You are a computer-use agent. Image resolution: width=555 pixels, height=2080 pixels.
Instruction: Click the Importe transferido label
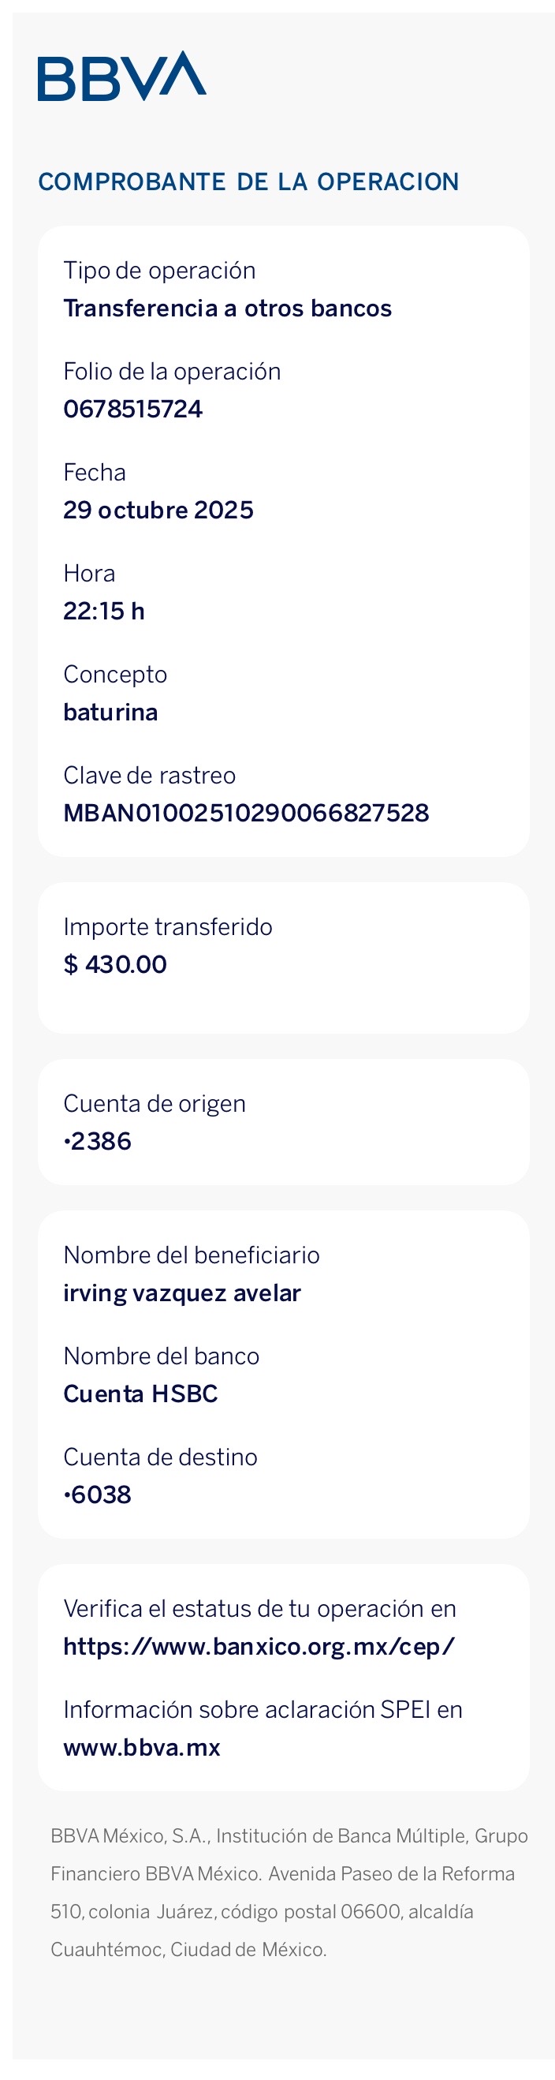coord(168,926)
